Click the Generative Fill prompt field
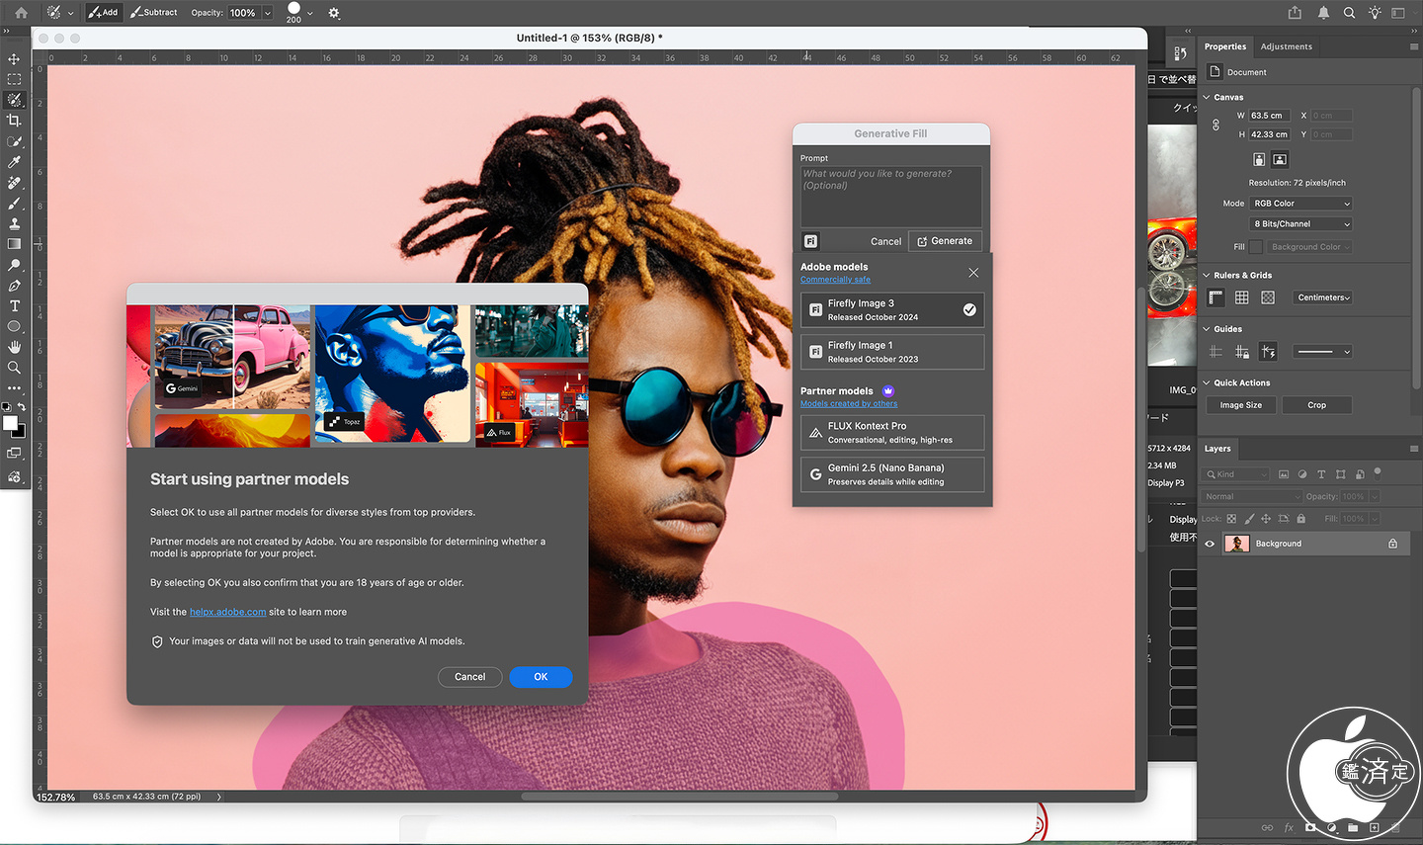 pos(890,196)
